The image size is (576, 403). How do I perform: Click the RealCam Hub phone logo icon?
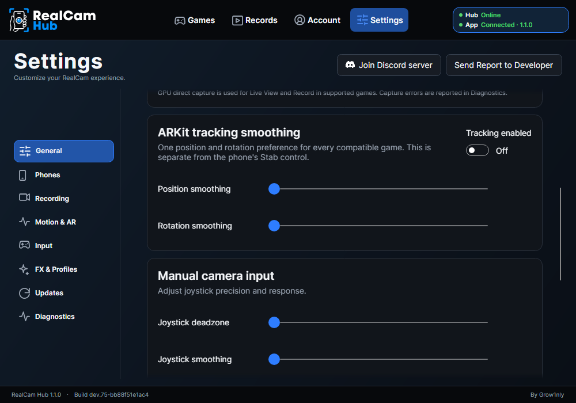click(x=19, y=20)
